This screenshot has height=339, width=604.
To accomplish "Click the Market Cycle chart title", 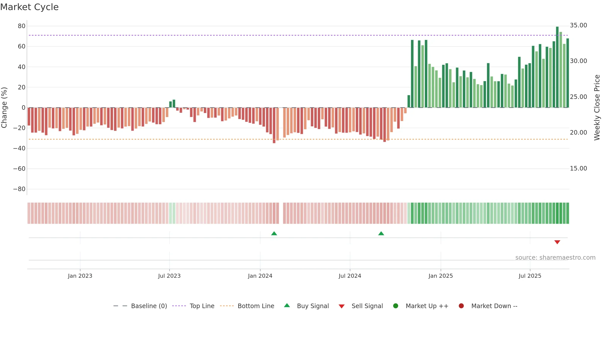I will pyautogui.click(x=29, y=7).
